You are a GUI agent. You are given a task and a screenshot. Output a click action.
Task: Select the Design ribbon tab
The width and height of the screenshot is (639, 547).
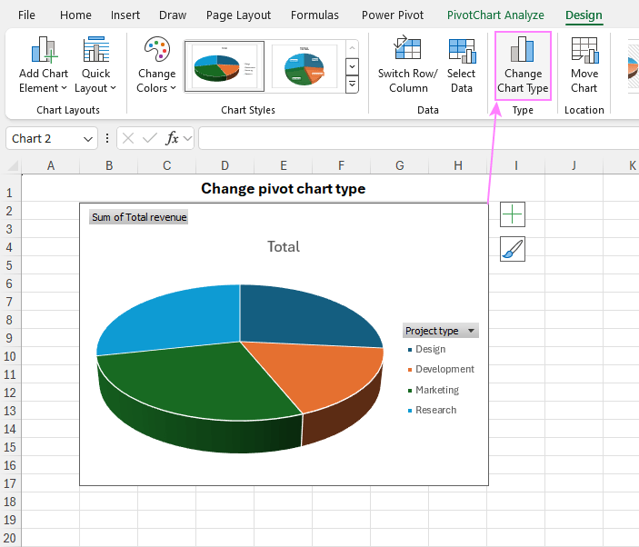coord(584,15)
